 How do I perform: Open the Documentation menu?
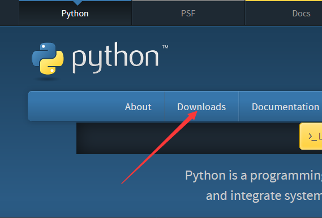pyautogui.click(x=285, y=107)
